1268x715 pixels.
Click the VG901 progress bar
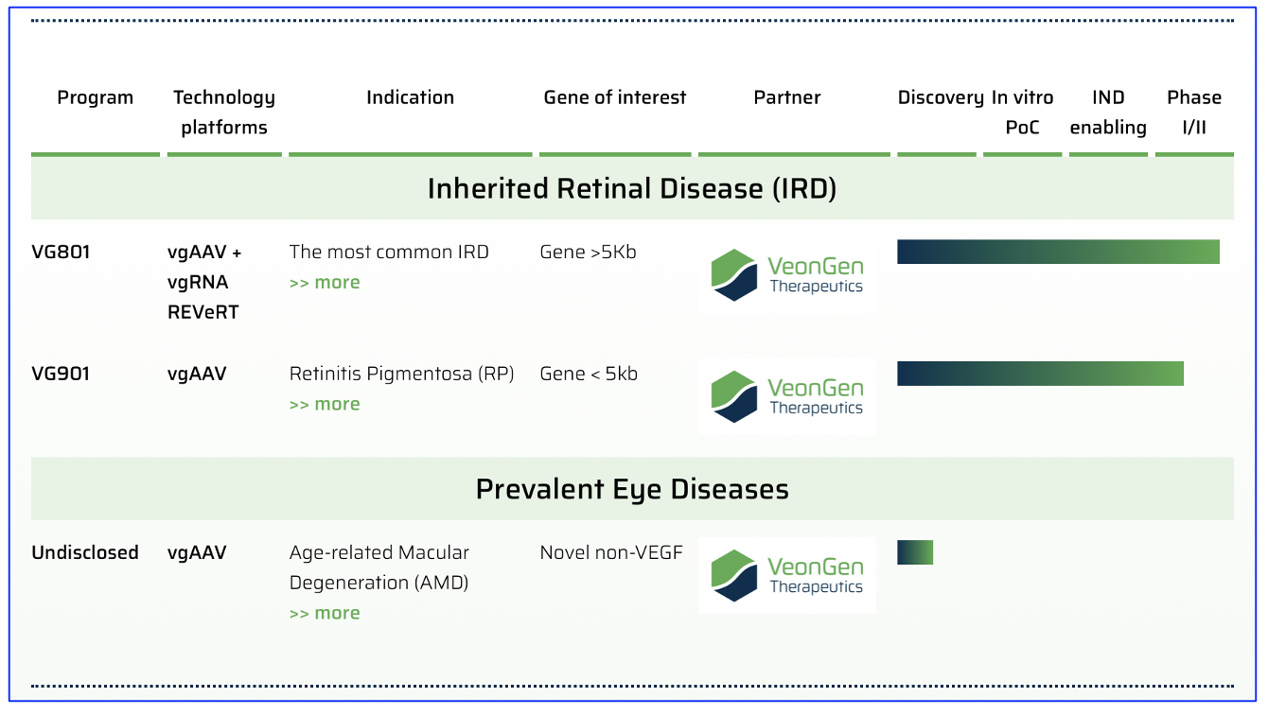click(x=1040, y=374)
